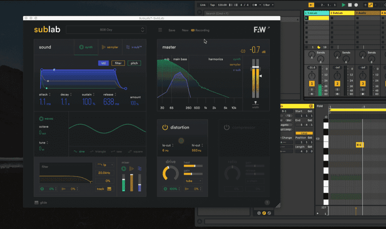Click Ableton record transport button

click(356, 5)
